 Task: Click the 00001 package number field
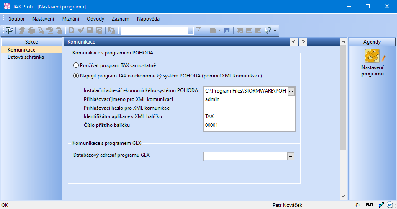coord(249,125)
